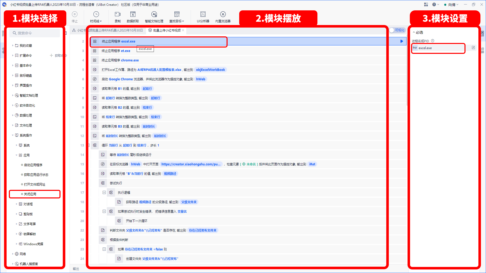Select Open File or URL (打开文件或网址) command

tap(34, 185)
